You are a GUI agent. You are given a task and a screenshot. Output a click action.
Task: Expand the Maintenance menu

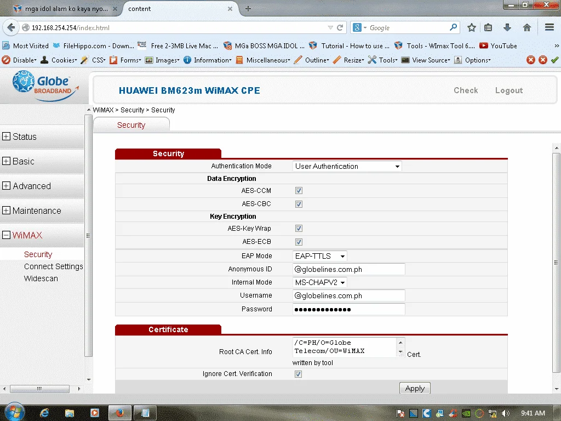pyautogui.click(x=31, y=210)
